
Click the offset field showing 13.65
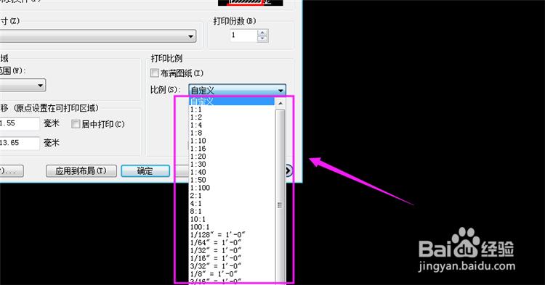tap(20, 143)
